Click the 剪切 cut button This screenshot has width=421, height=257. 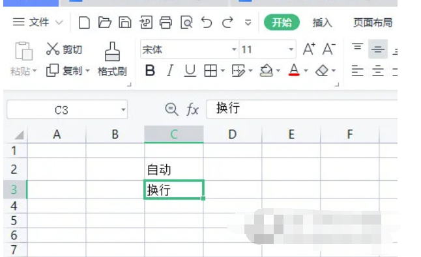tap(64, 49)
